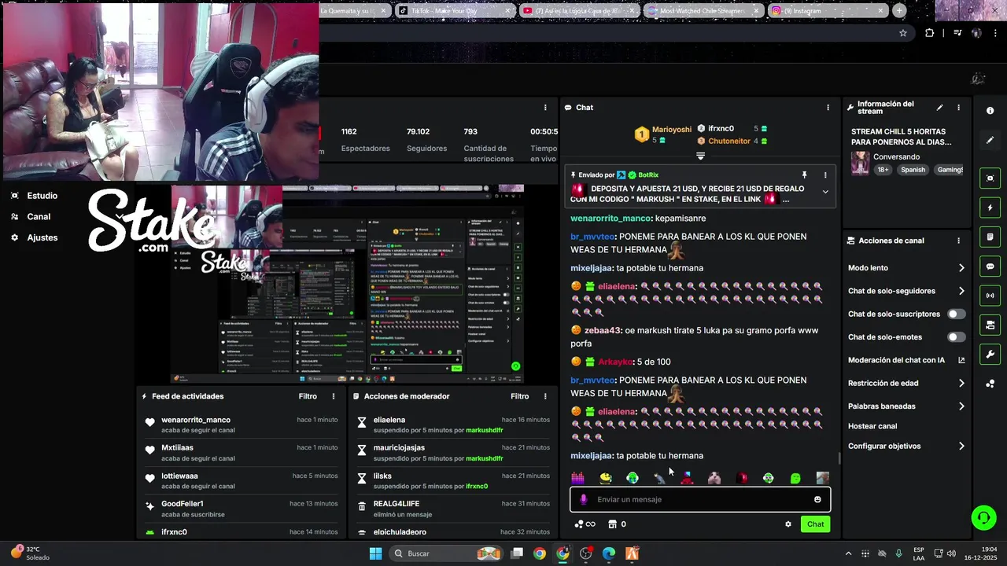Toggle Chat de solo-suscriptores switch
The image size is (1007, 566).
[956, 314]
